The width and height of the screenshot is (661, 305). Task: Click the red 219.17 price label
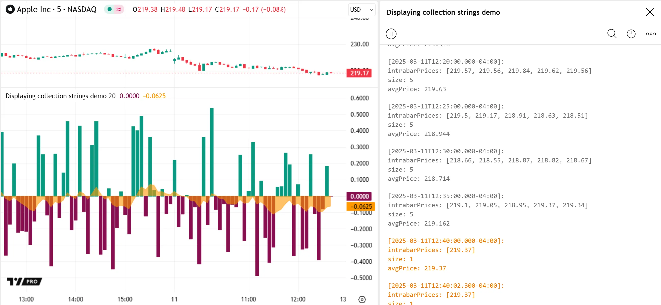[359, 73]
